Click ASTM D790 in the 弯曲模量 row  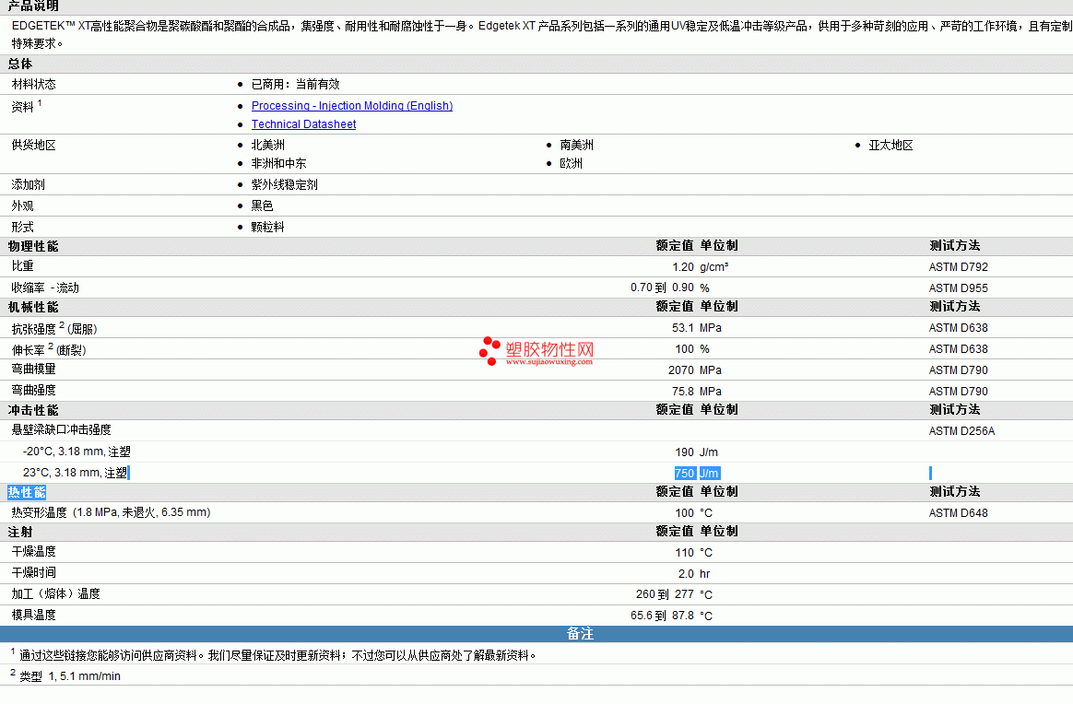coord(958,370)
